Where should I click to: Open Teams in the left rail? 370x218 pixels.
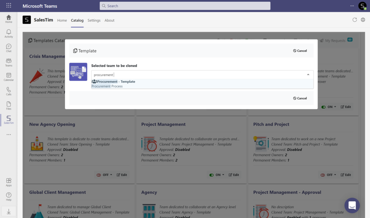[9, 62]
